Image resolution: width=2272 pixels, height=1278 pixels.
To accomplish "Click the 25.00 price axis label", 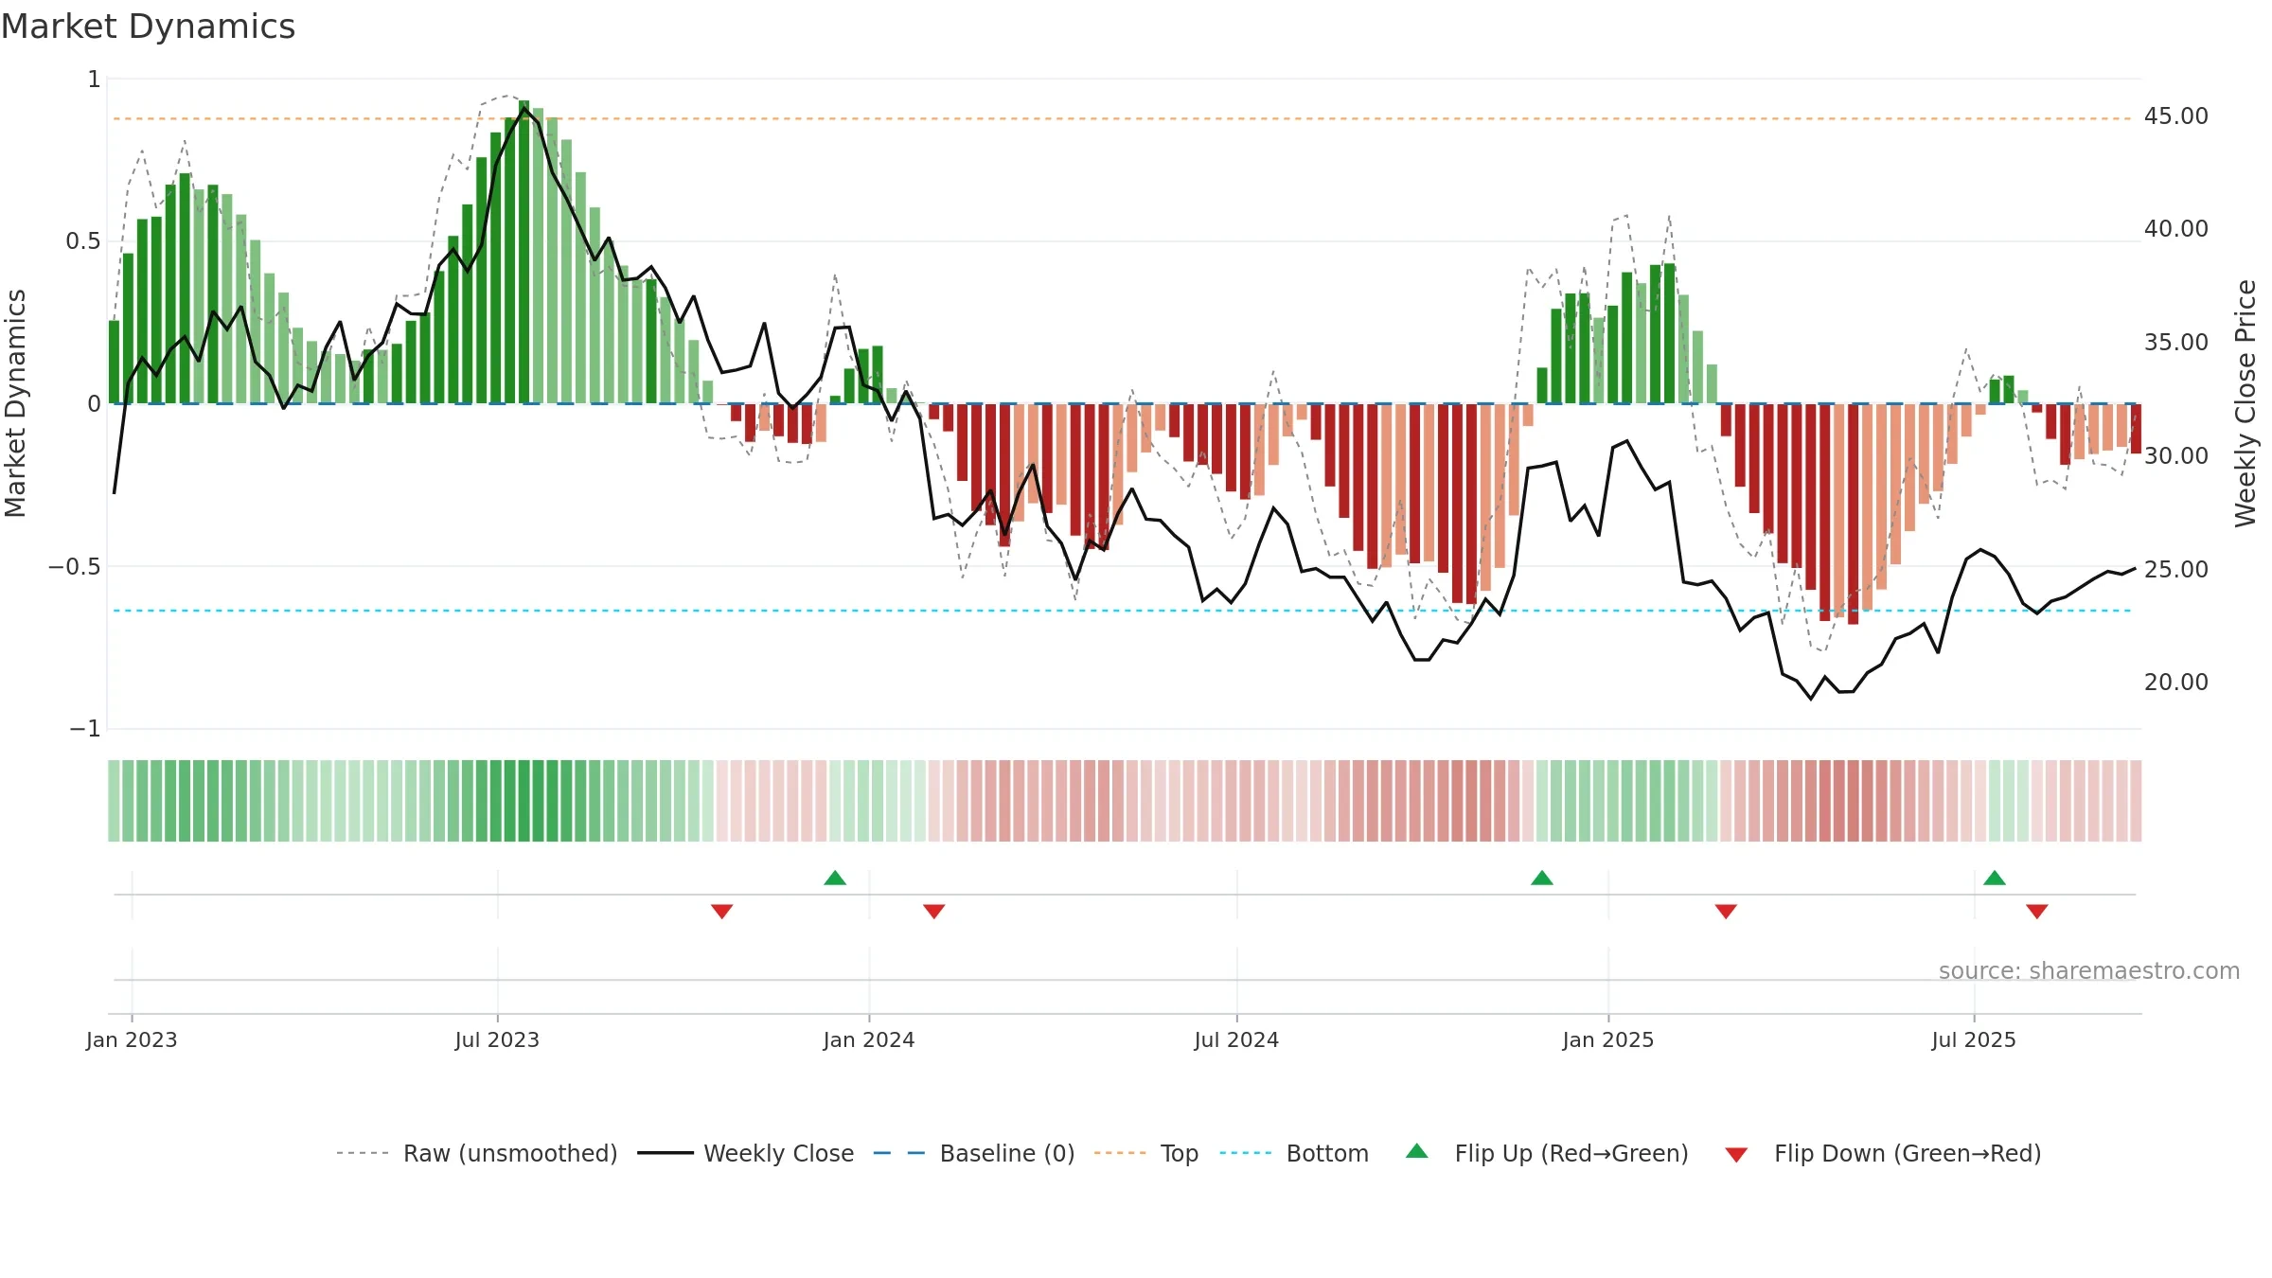I will [x=2176, y=570].
